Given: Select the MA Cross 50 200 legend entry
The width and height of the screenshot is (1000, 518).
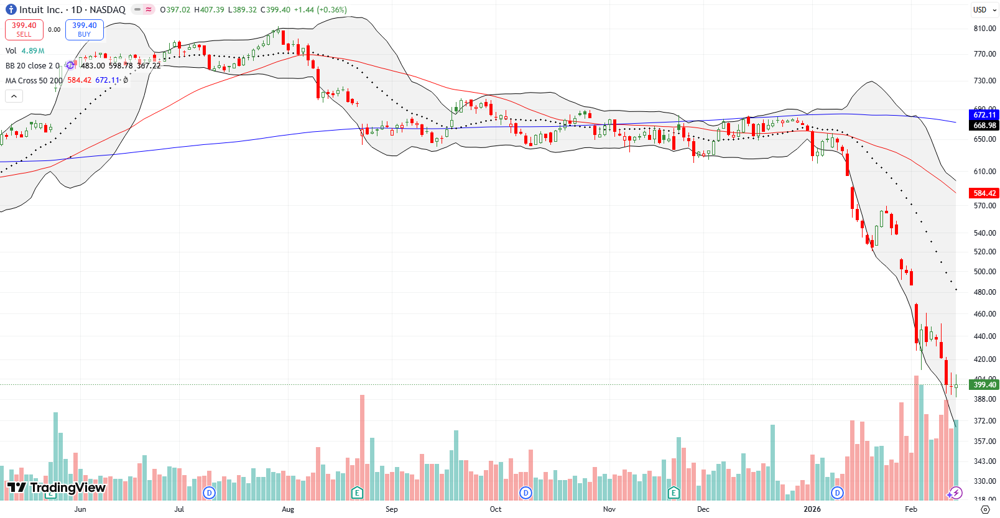Looking at the screenshot, I should click(34, 80).
